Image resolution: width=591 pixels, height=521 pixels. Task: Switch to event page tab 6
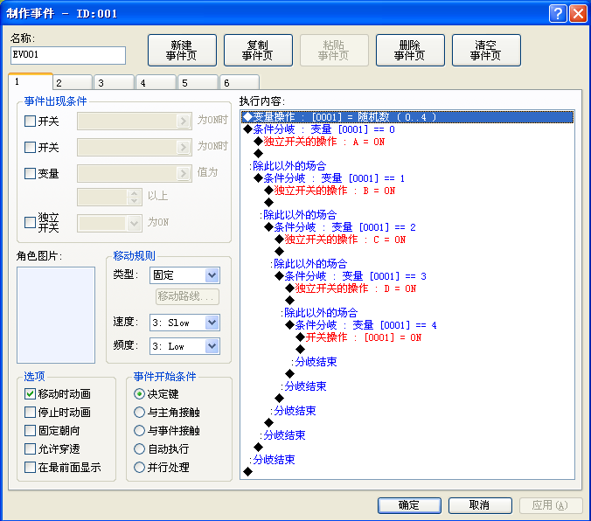pyautogui.click(x=240, y=82)
